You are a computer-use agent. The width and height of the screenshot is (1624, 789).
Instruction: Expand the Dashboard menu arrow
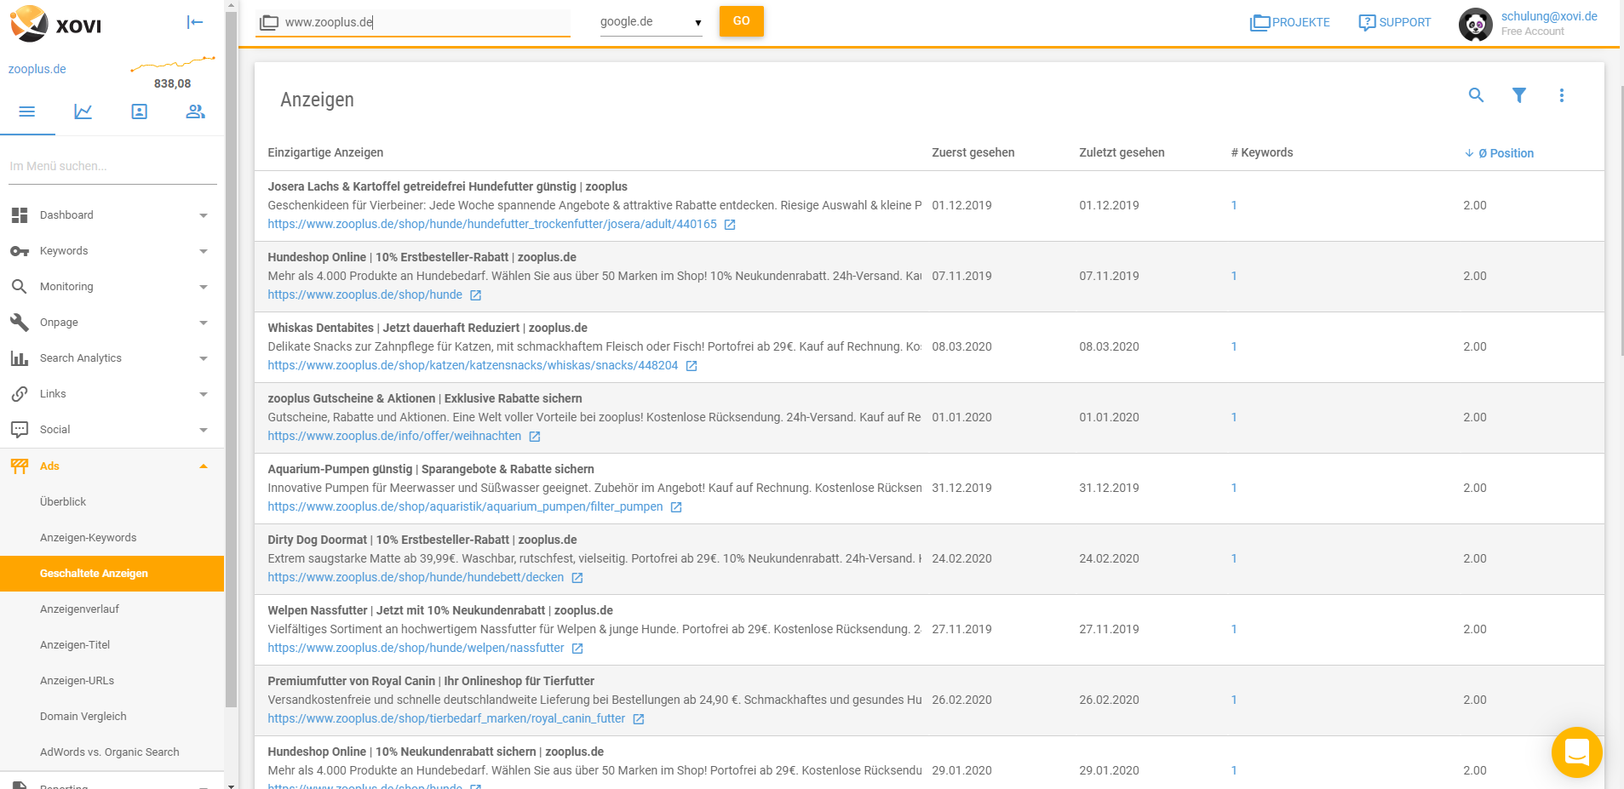[204, 215]
